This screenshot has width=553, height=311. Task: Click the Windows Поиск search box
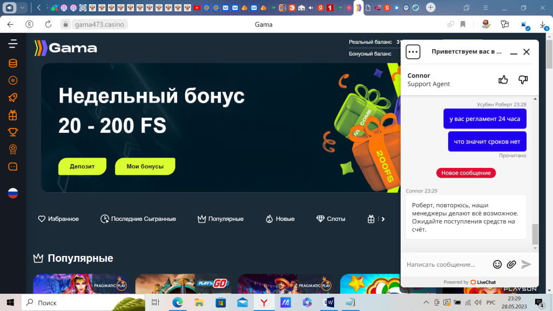click(83, 302)
